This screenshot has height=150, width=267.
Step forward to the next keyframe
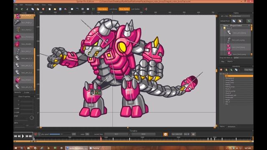tap(27, 136)
